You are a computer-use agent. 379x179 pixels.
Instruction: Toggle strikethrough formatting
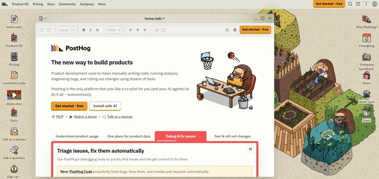click(97, 30)
